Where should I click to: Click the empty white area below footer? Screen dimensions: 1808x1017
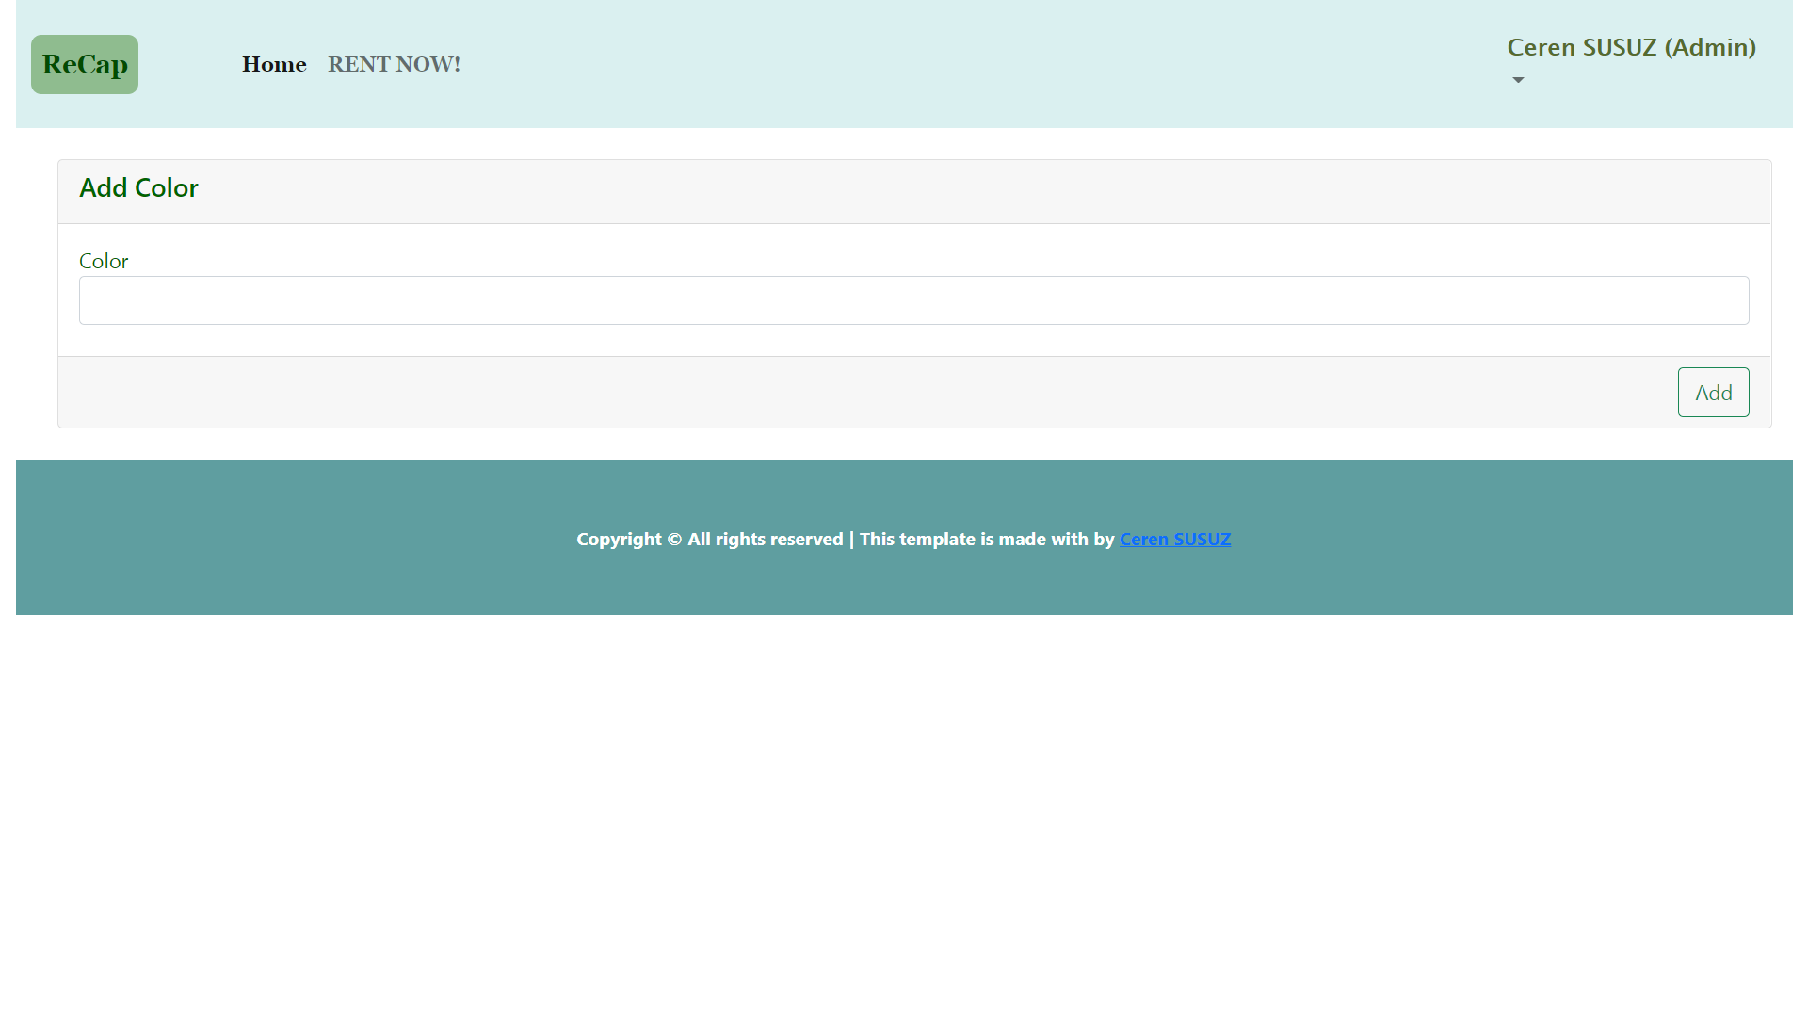pyautogui.click(x=904, y=810)
